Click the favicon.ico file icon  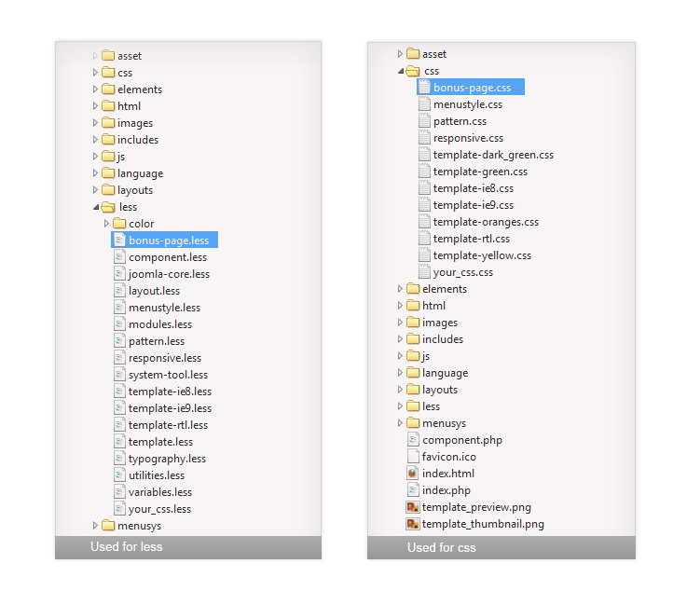point(413,457)
